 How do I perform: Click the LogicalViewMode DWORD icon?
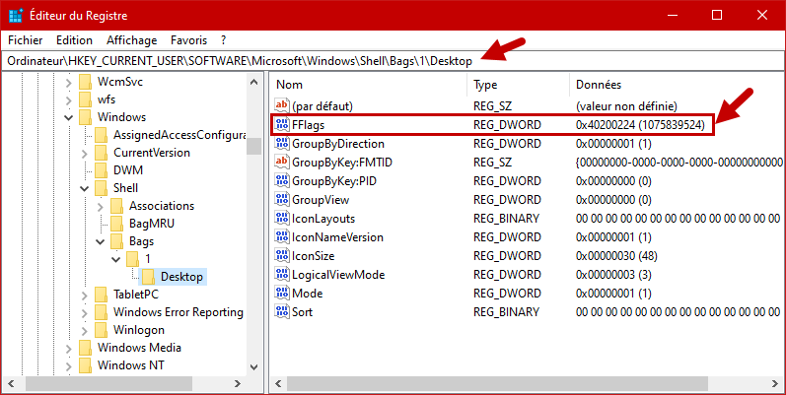[x=282, y=275]
